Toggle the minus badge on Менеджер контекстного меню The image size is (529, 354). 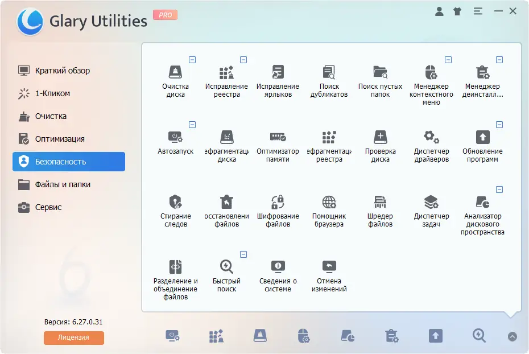click(448, 59)
